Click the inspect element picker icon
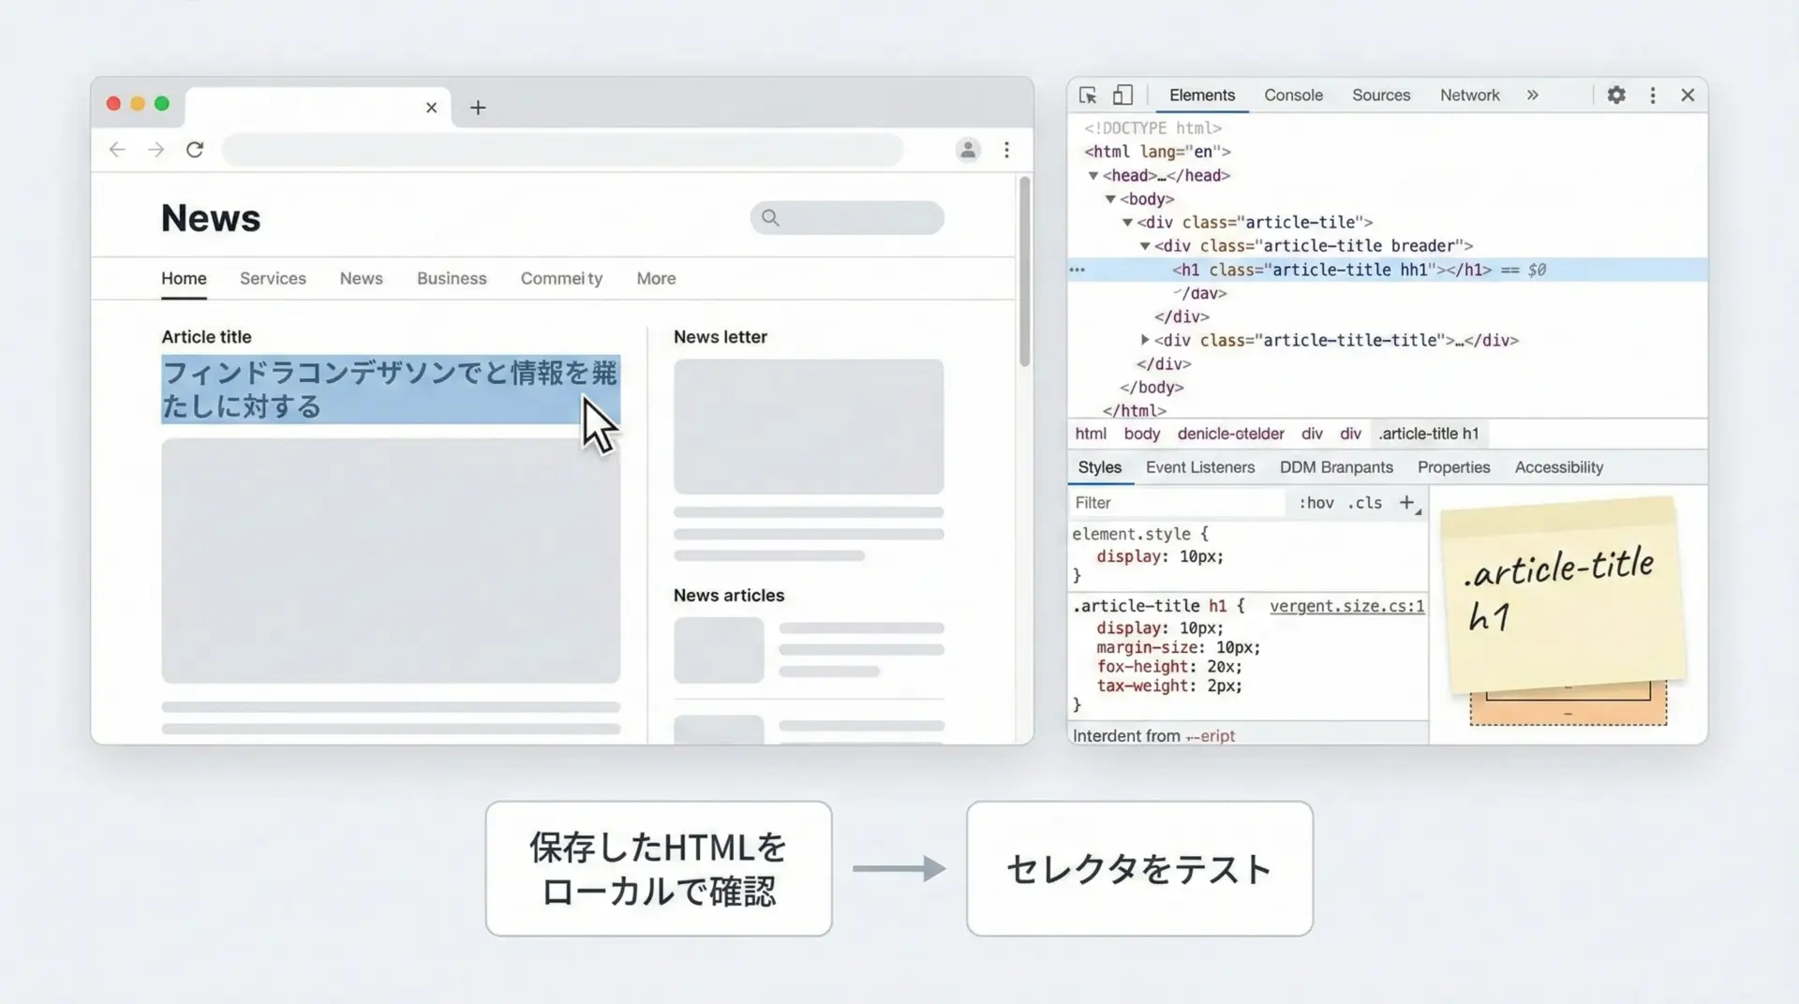1799x1004 pixels. tap(1088, 96)
